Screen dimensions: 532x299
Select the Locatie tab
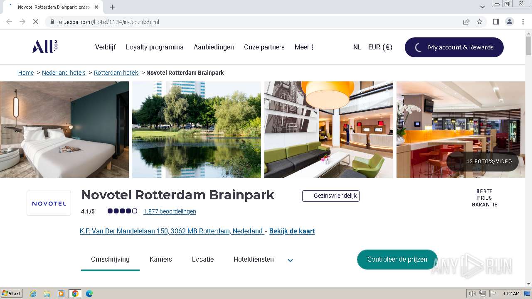[x=203, y=259]
